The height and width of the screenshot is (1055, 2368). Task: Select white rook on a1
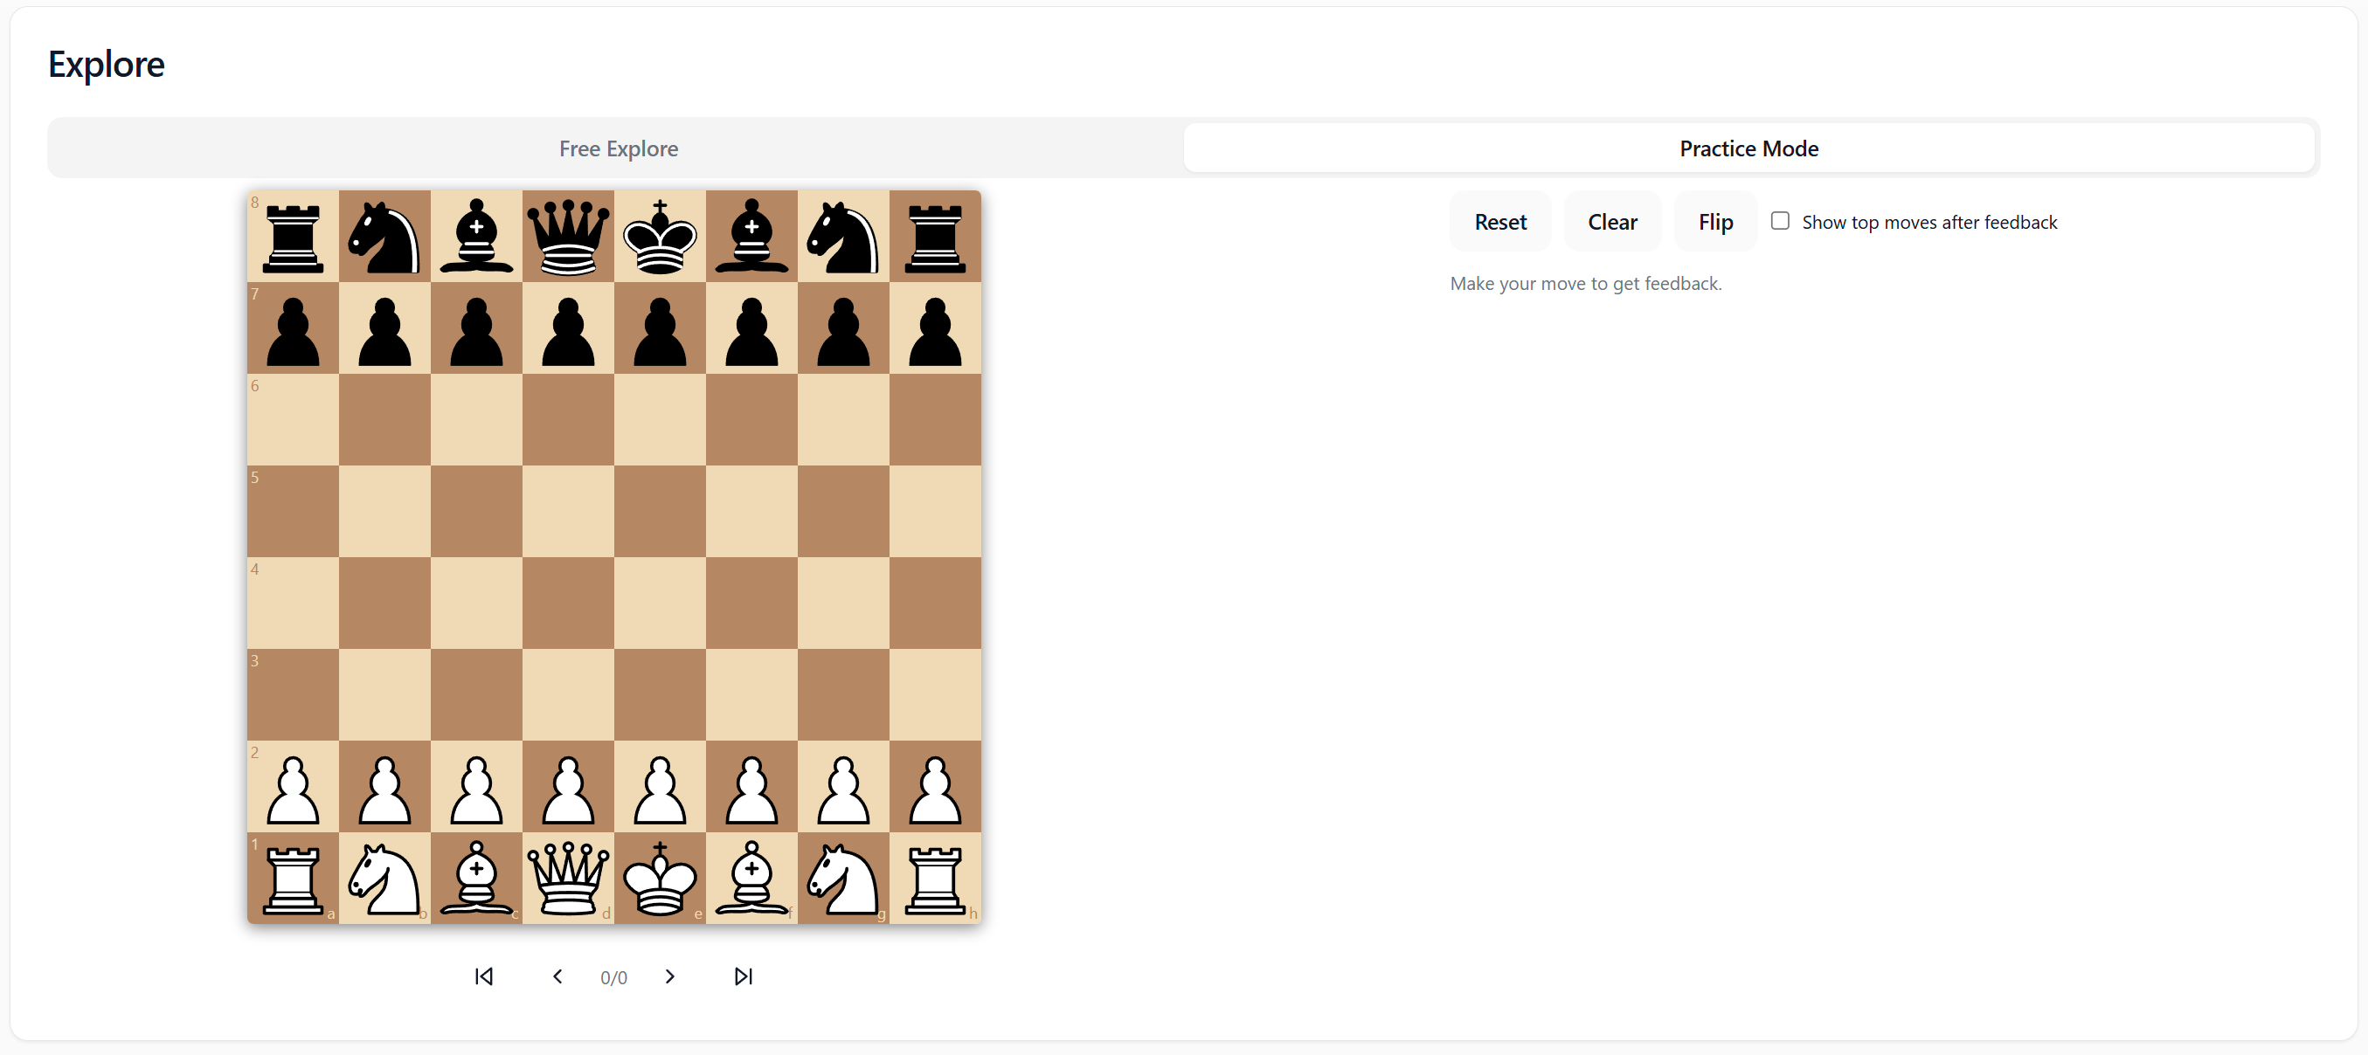click(x=294, y=879)
